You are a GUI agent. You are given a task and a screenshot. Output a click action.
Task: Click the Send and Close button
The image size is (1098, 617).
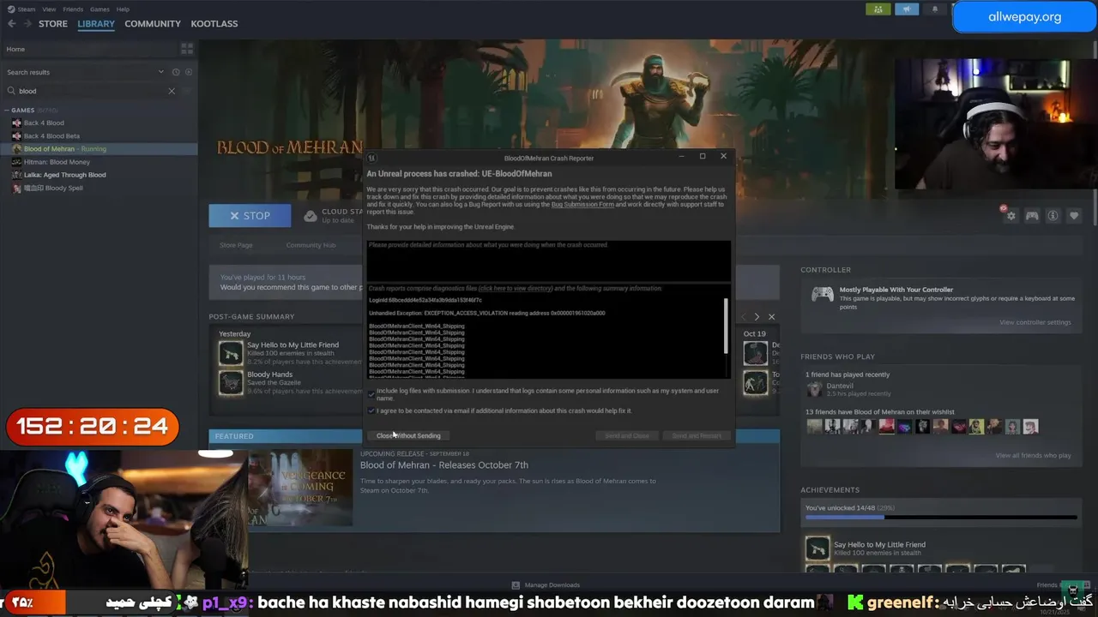(x=627, y=435)
